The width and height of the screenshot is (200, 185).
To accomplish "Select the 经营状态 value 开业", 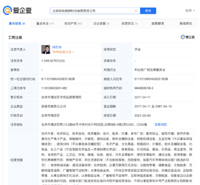I will coord(137,49).
